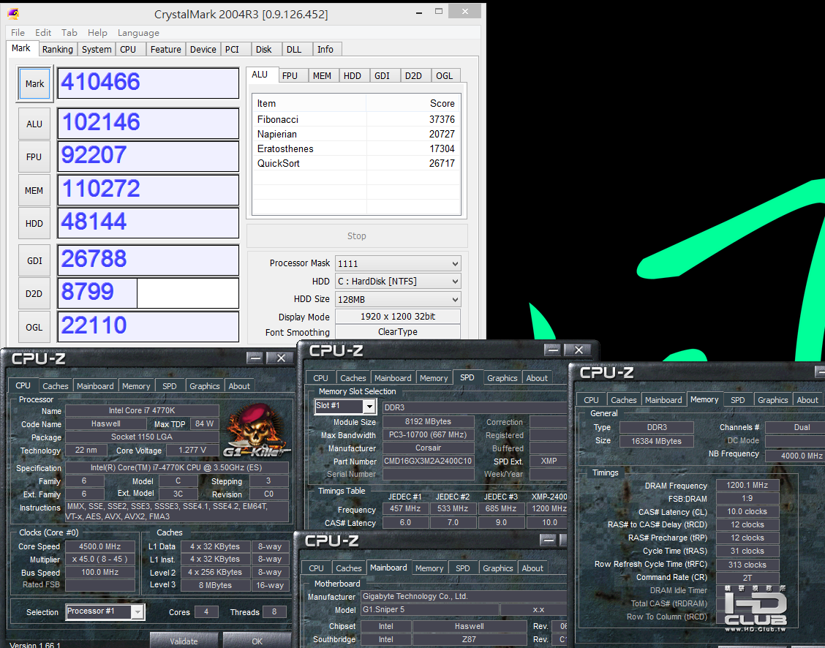Click the G1-Killer skull logo in CPU-Z

point(256,431)
